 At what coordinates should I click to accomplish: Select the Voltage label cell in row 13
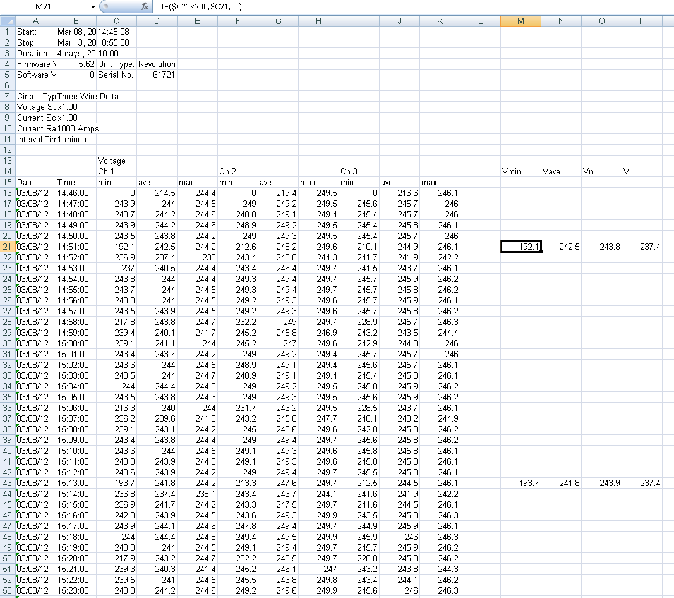coord(116,161)
